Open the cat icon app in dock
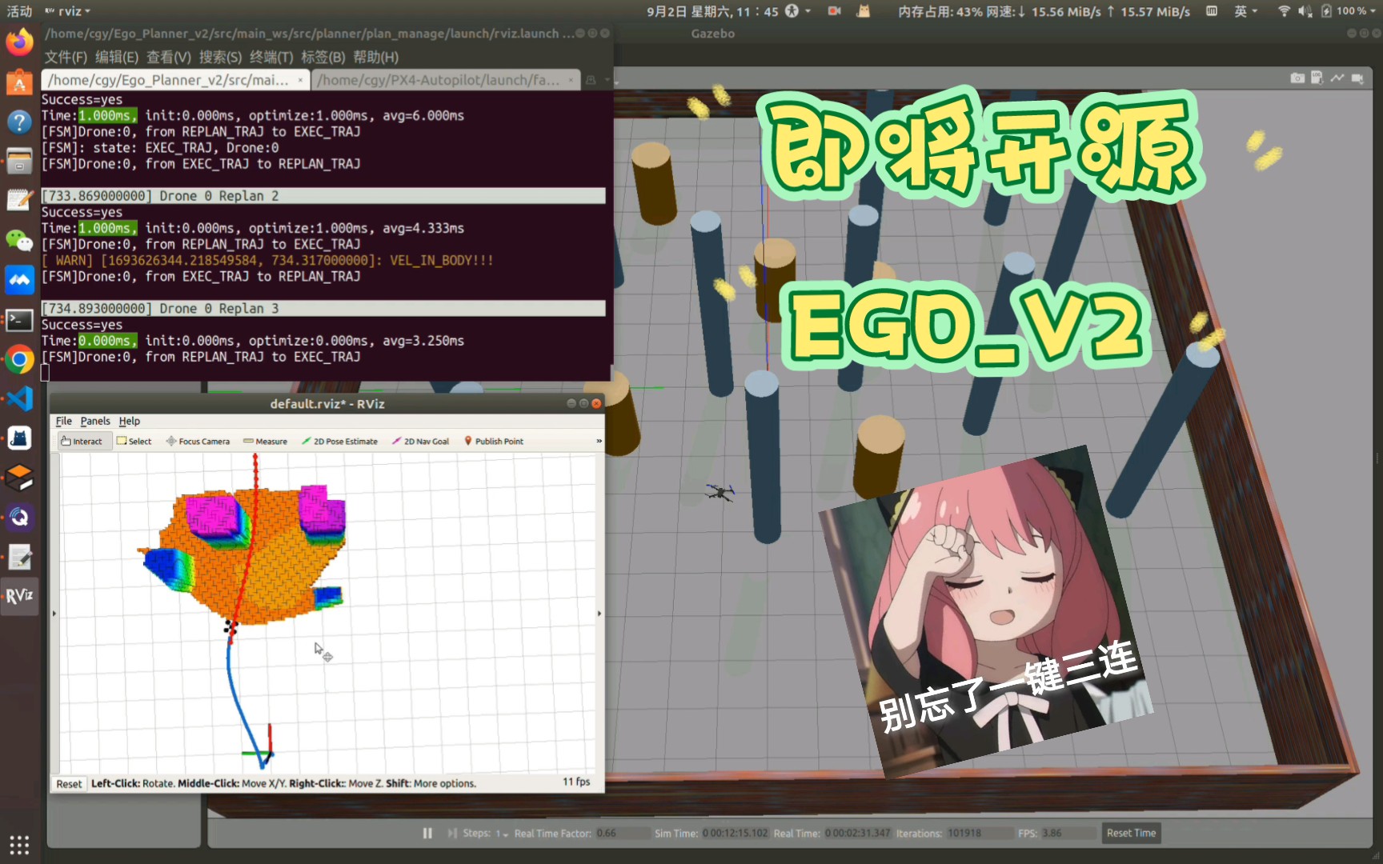This screenshot has height=864, width=1383. pyautogui.click(x=19, y=438)
